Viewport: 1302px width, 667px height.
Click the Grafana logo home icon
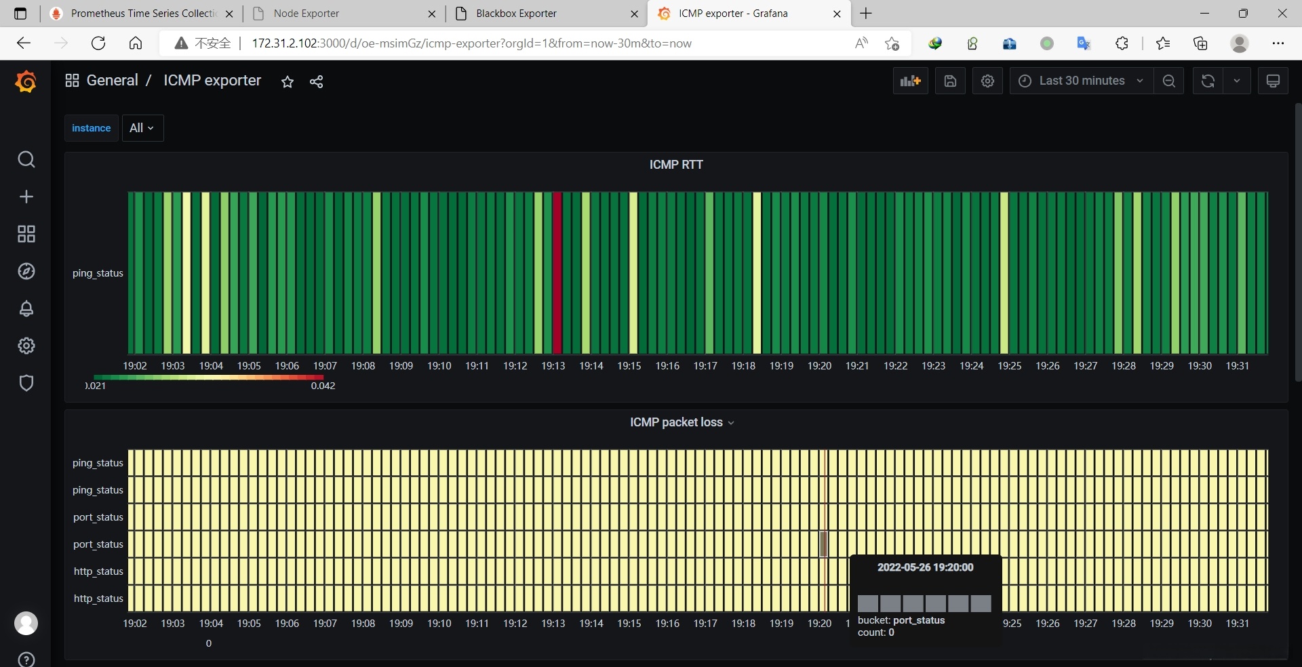click(26, 82)
